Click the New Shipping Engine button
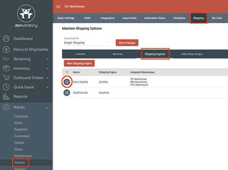This screenshot has height=170, width=228. click(79, 63)
